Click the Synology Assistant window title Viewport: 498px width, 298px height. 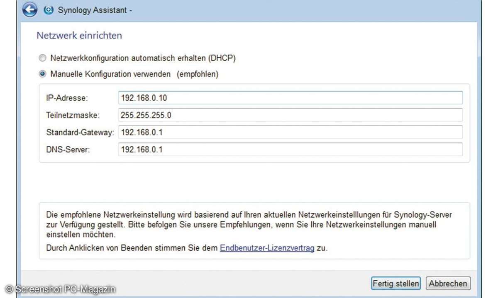point(95,10)
